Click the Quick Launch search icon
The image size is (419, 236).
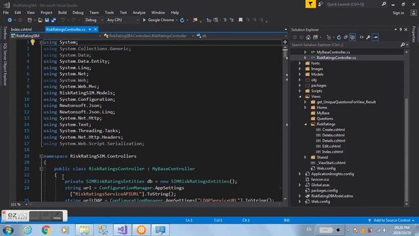click(x=384, y=4)
